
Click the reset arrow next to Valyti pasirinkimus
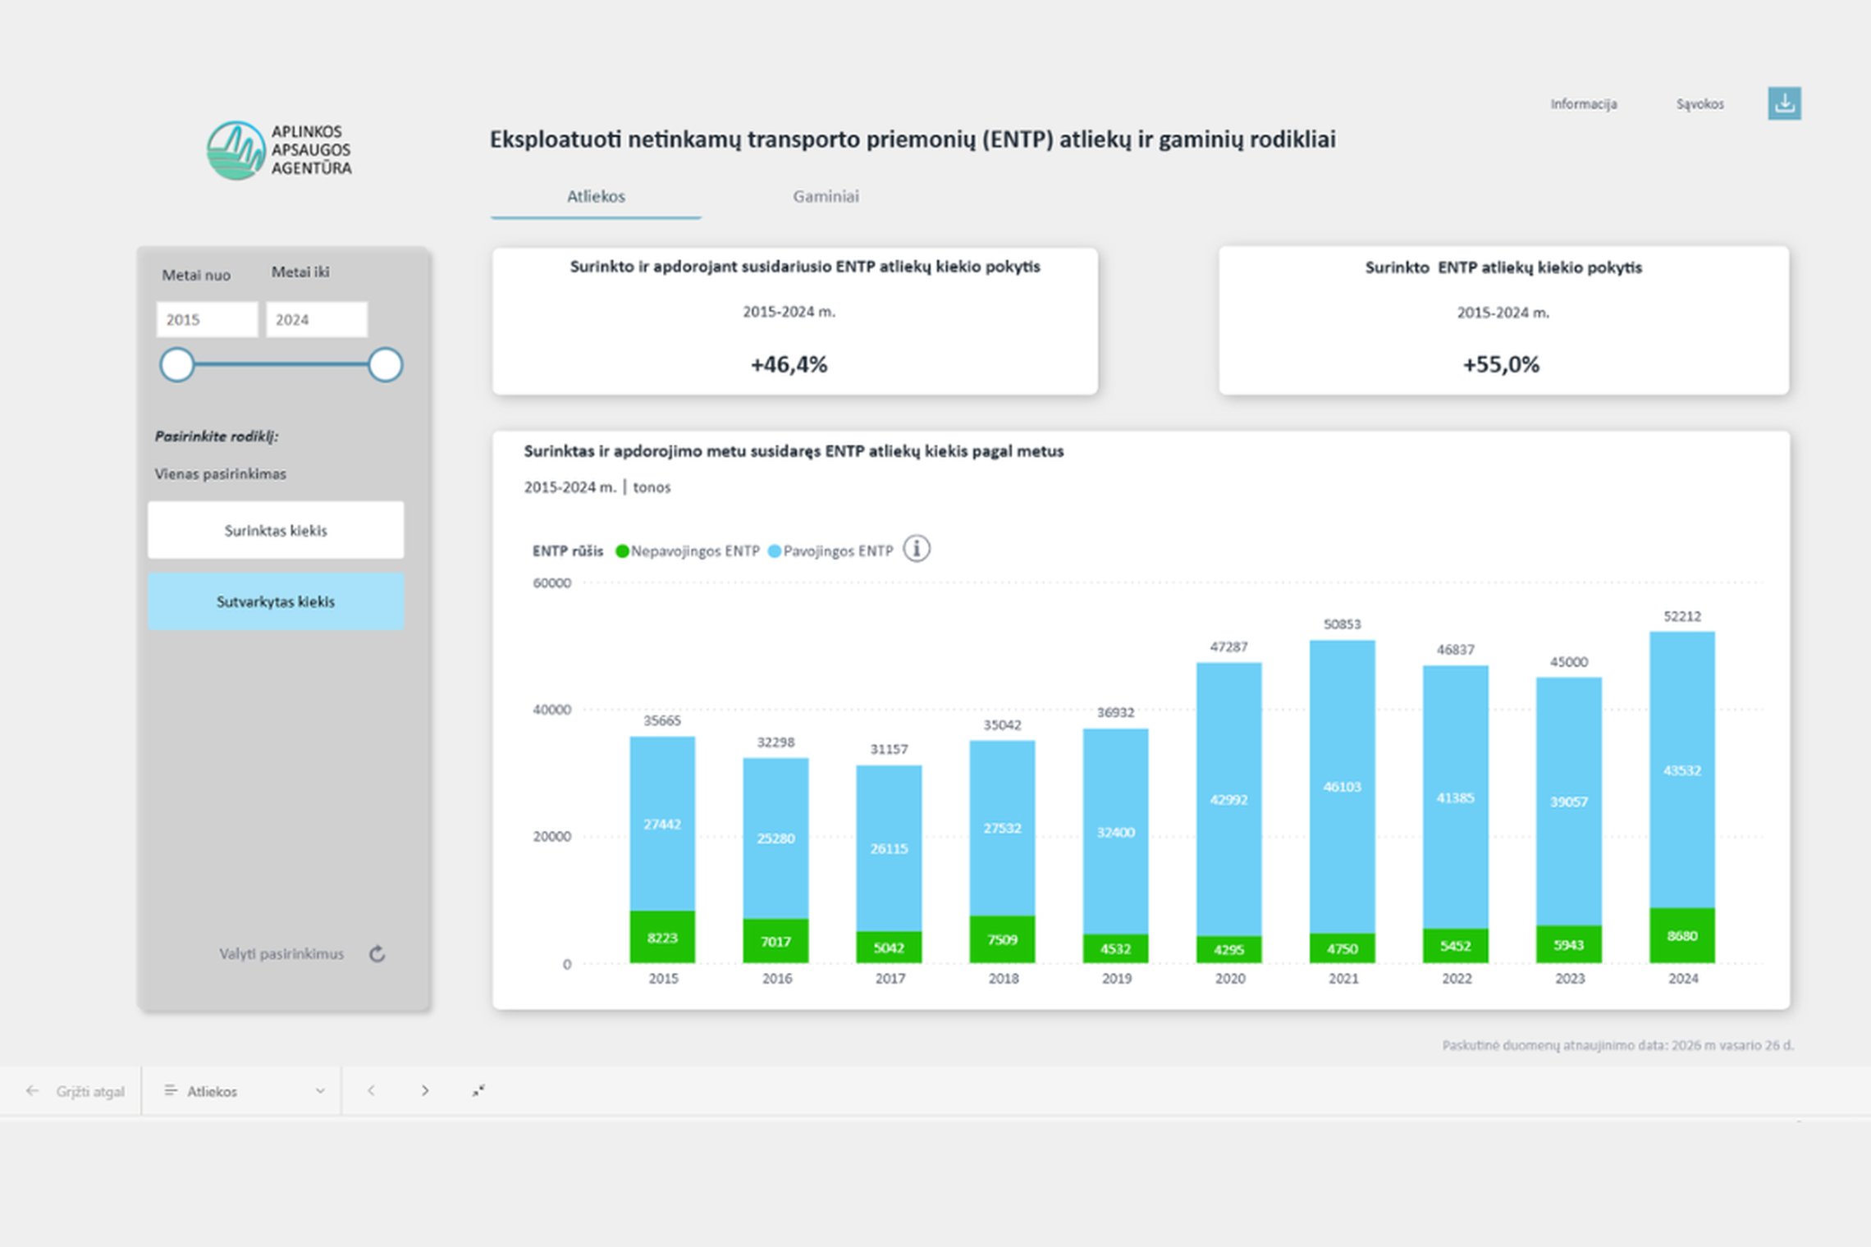(377, 953)
